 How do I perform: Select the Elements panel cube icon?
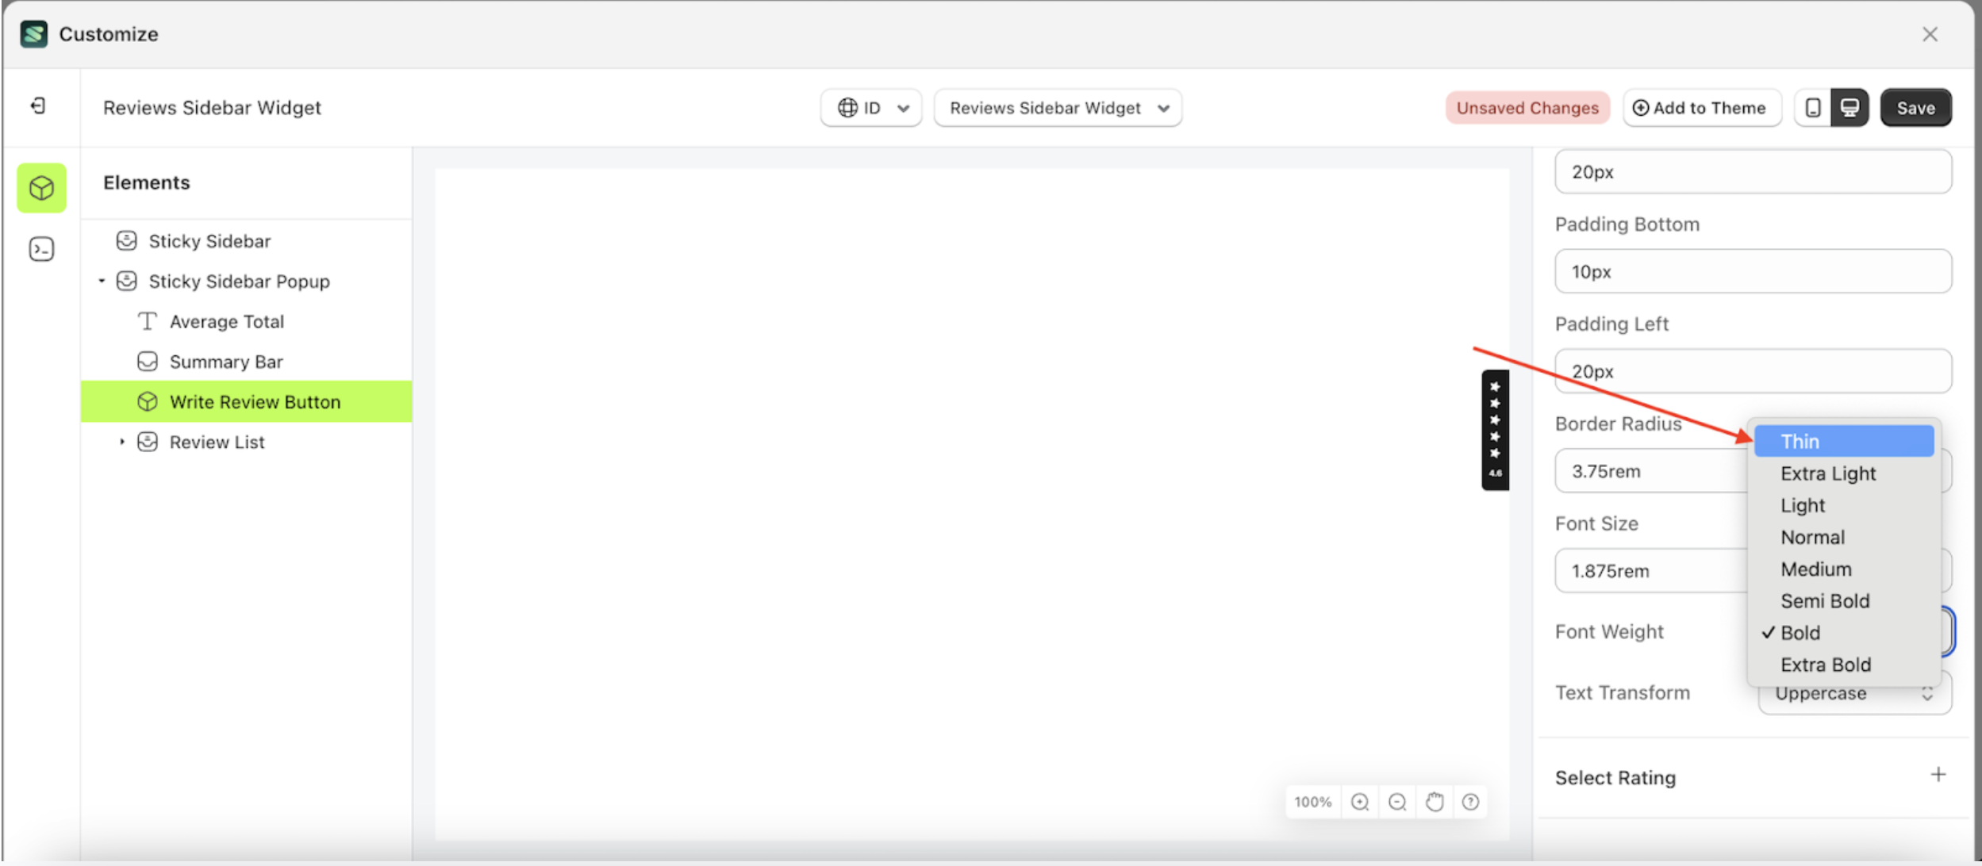(40, 188)
